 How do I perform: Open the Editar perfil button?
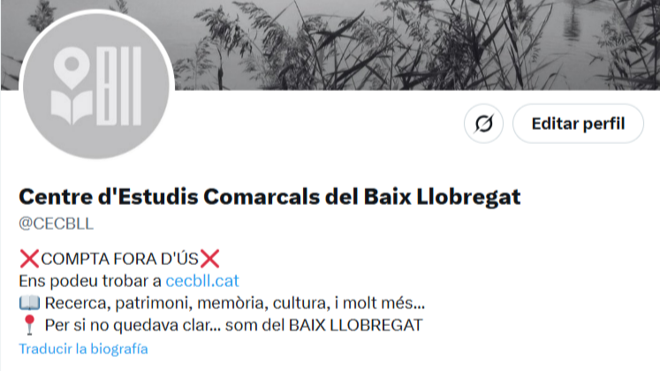coord(578,124)
